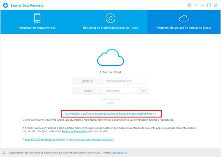Maximize the Syncios window
Screen dimensions: 221x157
click(209, 5)
